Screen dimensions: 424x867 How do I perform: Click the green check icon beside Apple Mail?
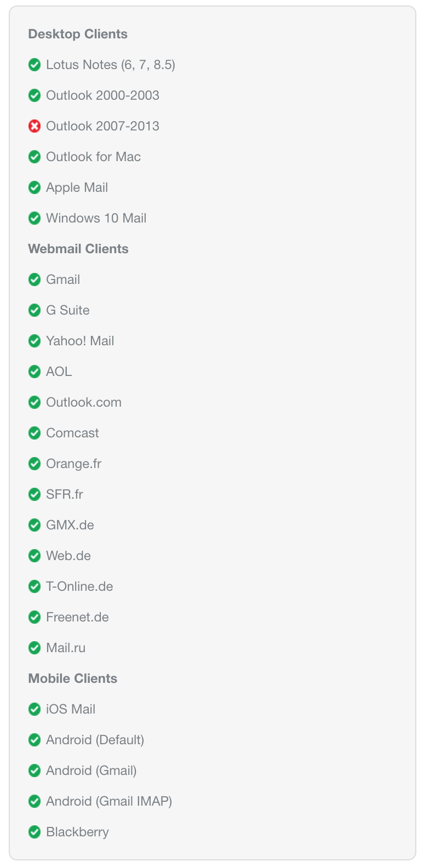coord(35,188)
